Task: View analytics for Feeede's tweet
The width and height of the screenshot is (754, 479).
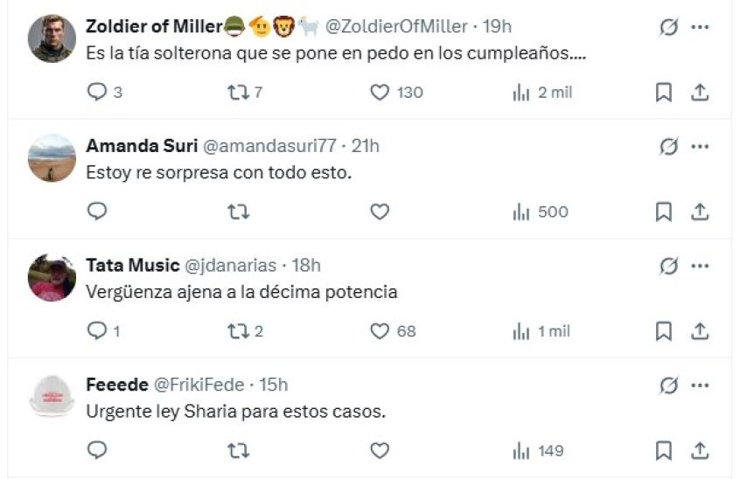Action: pos(522,451)
